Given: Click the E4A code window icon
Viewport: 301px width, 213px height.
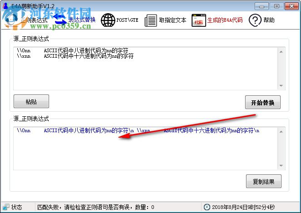Looking at the screenshot, I should click(x=199, y=20).
